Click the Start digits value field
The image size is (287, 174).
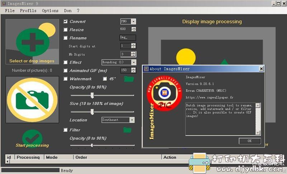point(126,46)
